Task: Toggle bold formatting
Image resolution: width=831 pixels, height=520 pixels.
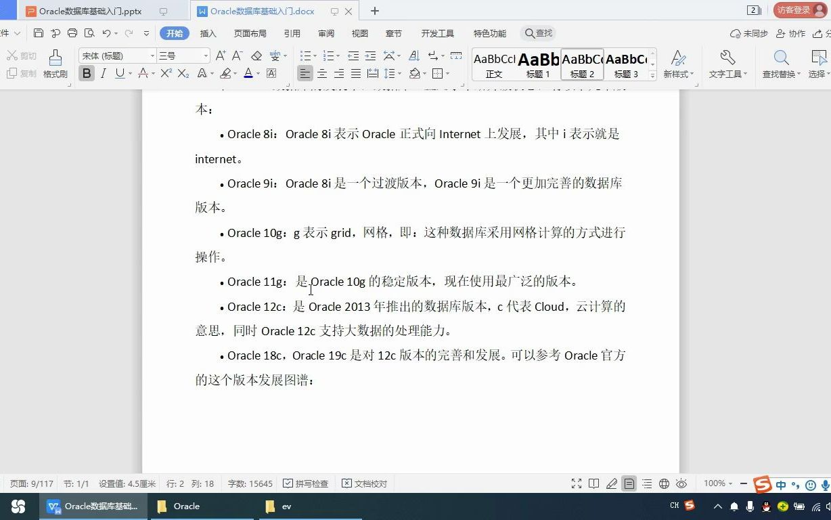Action: (x=87, y=73)
